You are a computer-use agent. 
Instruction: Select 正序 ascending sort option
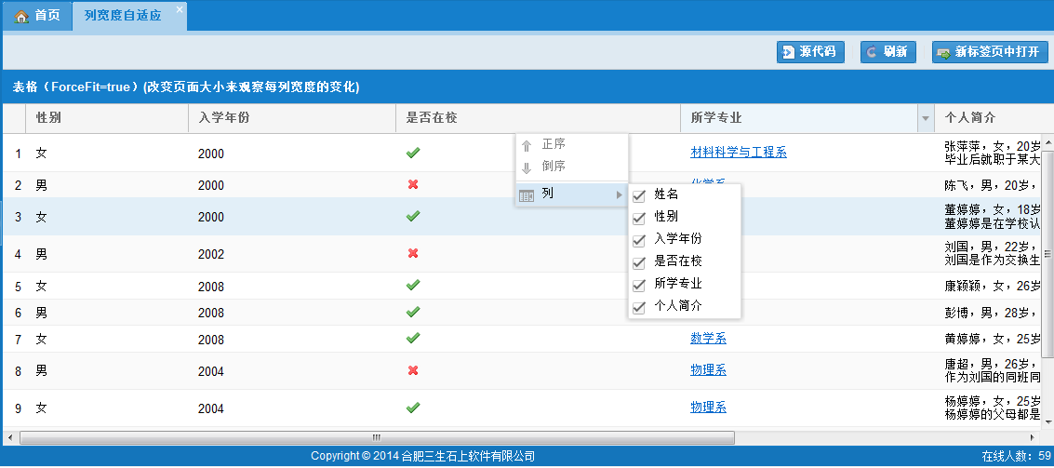pos(554,145)
